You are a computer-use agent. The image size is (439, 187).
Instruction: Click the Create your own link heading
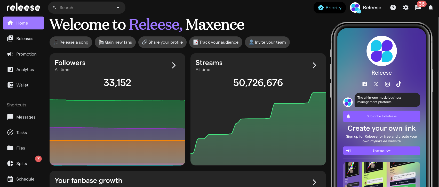coord(382,128)
